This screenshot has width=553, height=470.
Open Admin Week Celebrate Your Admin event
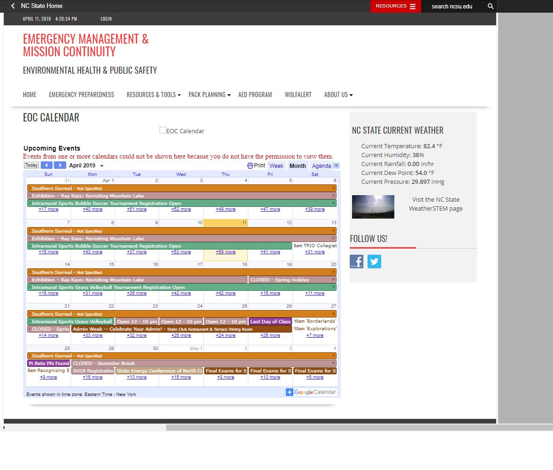(182, 329)
